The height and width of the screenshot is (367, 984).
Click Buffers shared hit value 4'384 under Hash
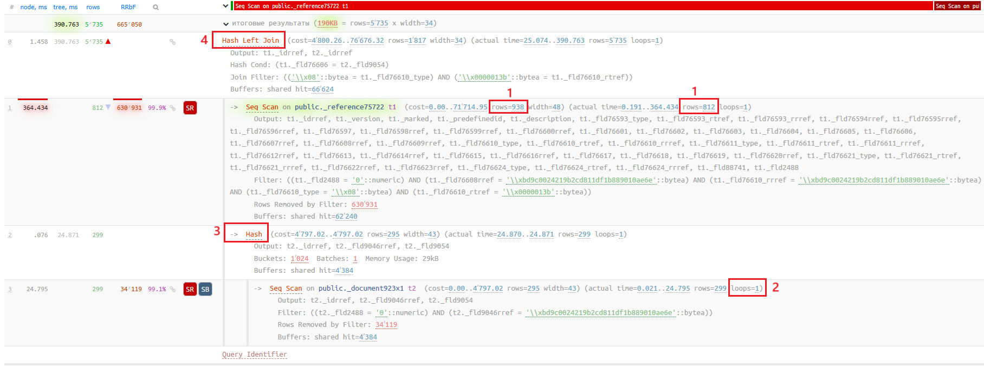344,271
